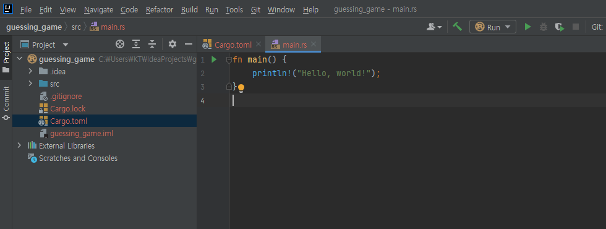The image size is (606, 229).
Task: Open the Build menu
Action: [x=189, y=10]
